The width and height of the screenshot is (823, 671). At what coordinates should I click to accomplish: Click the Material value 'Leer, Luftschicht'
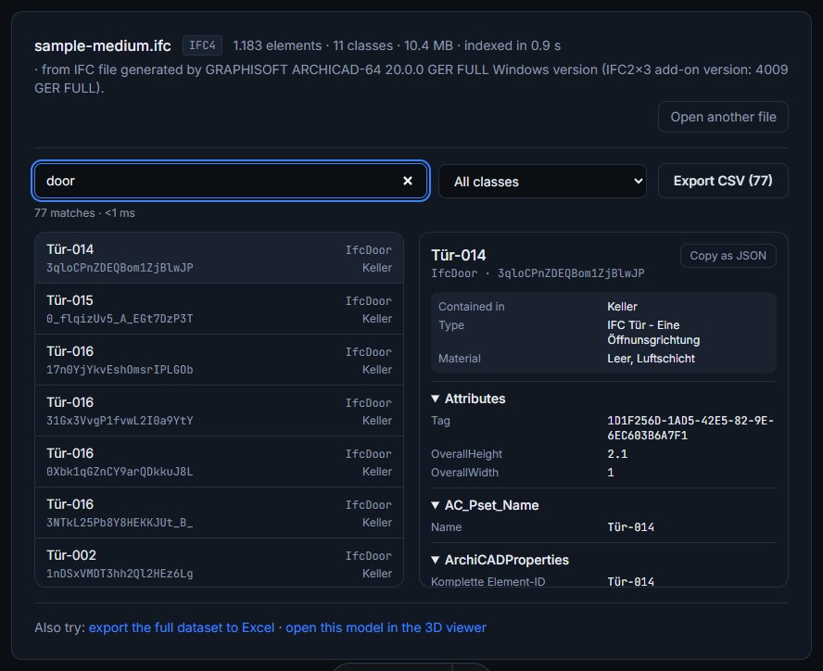[x=651, y=358]
